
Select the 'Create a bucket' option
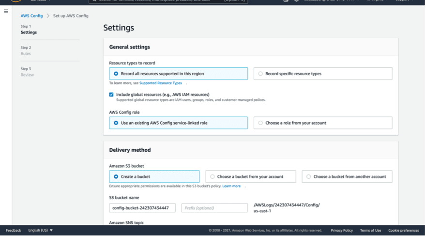click(x=154, y=176)
